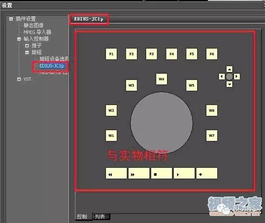Screen dimensions: 265x223
Task: Select the W4 controller button
Action: tap(162, 79)
